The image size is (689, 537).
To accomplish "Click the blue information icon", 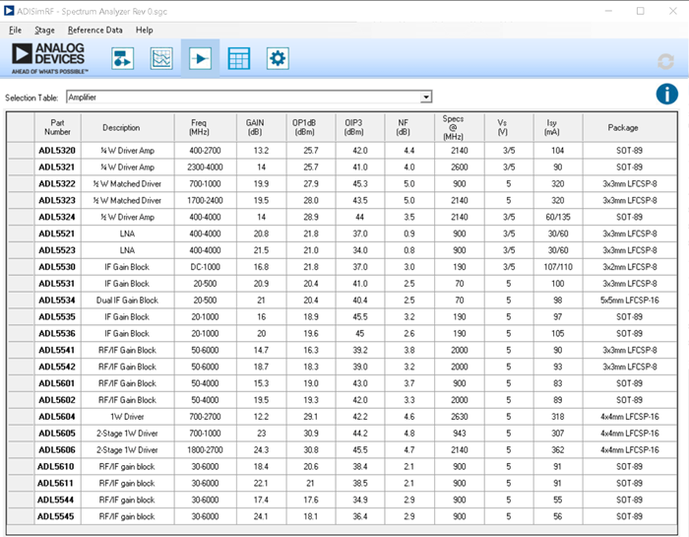I will click(x=667, y=95).
